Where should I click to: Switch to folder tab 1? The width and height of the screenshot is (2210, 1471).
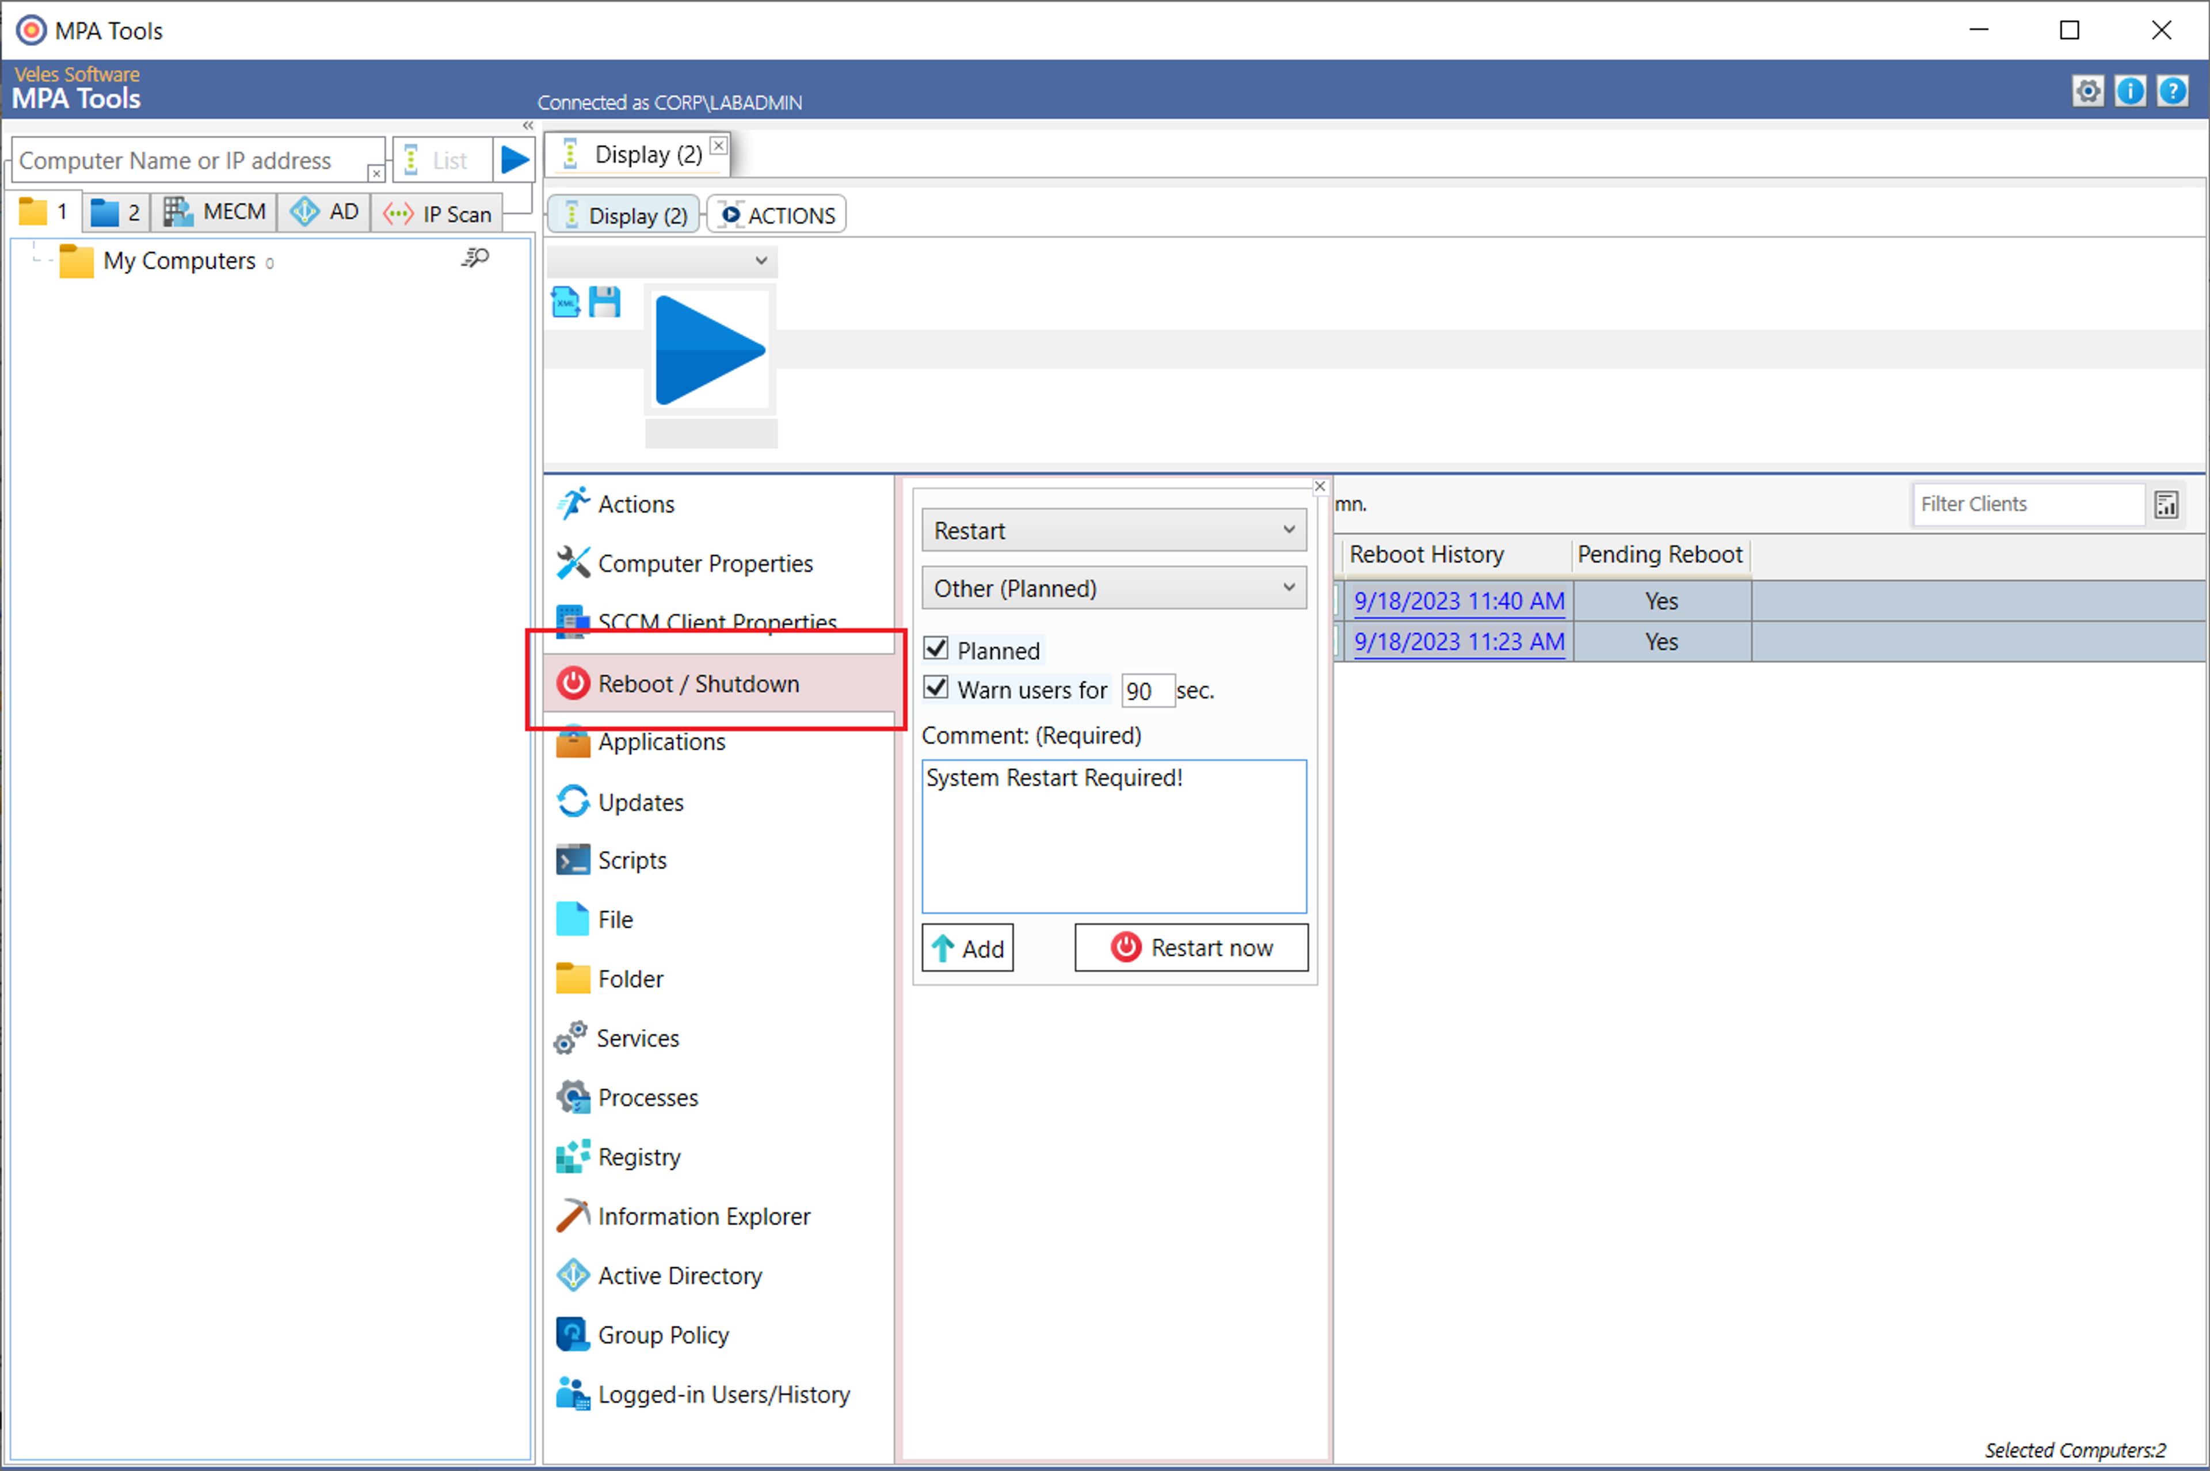(x=45, y=212)
